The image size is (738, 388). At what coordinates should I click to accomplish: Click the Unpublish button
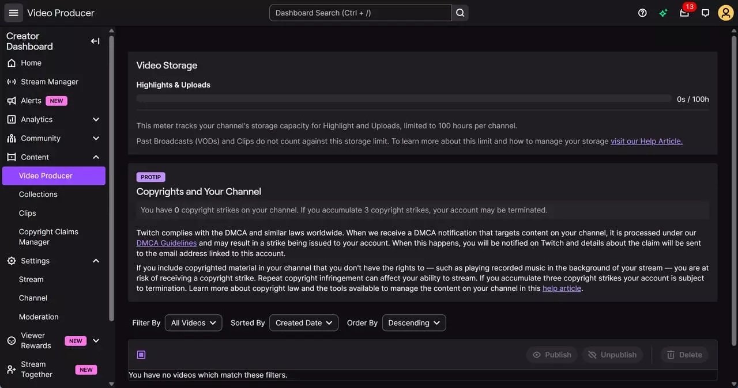(x=613, y=355)
